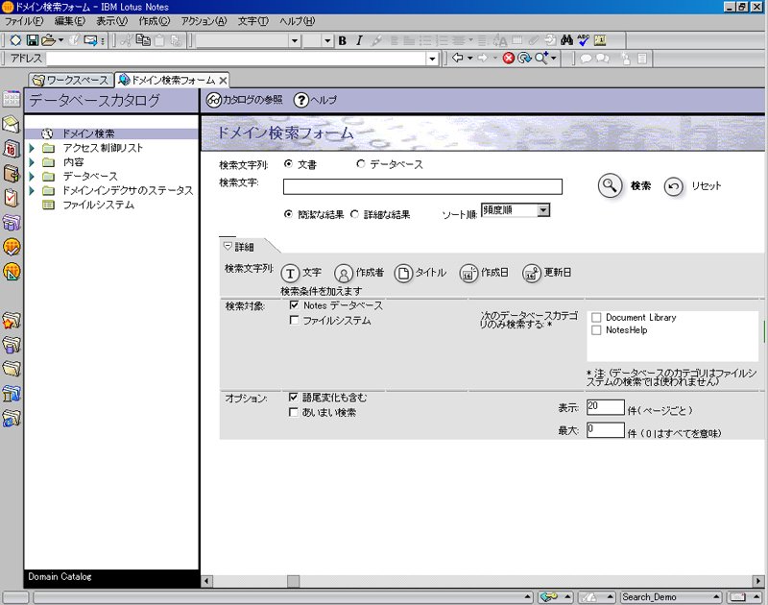Click the Save icon in toolbar
The image size is (768, 605).
33,40
